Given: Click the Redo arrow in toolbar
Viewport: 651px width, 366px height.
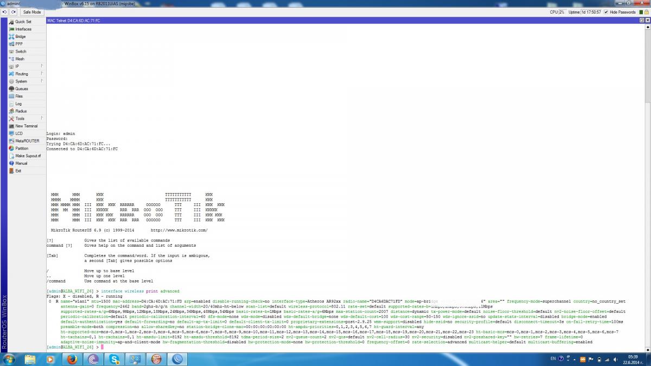Looking at the screenshot, I should point(12,12).
